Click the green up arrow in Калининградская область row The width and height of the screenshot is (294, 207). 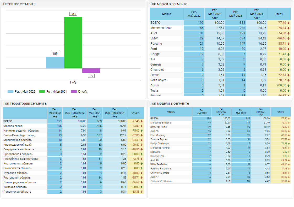141,131
